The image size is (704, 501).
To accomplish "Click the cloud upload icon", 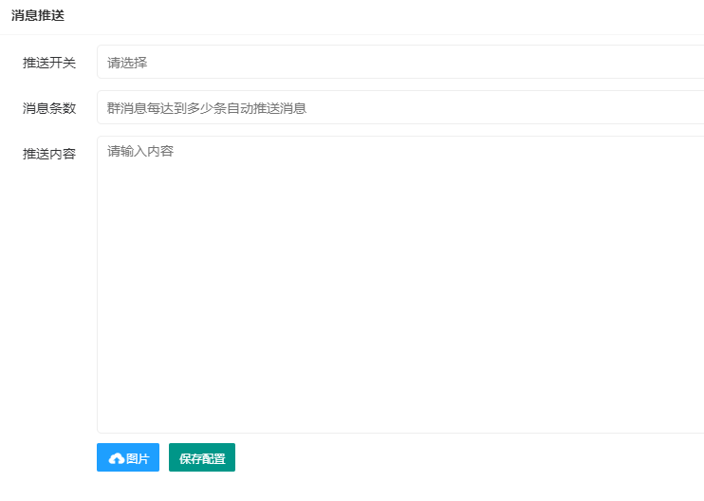I will (x=117, y=458).
